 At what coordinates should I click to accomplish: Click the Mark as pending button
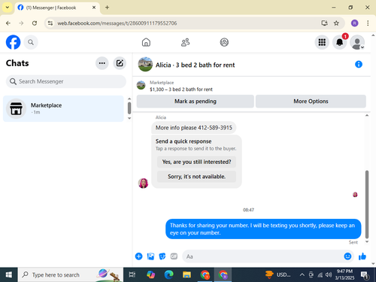[x=196, y=102]
